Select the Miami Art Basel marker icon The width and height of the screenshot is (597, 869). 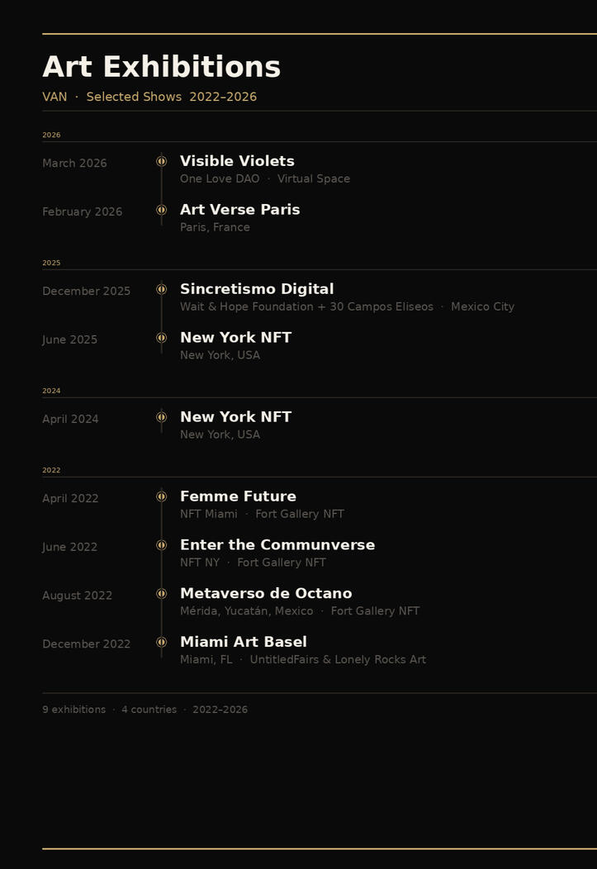[x=161, y=643]
